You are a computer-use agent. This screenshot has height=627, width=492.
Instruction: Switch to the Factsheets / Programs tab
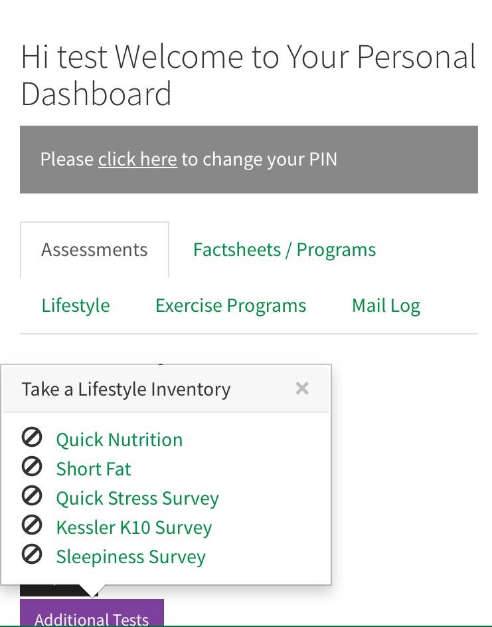tap(284, 250)
